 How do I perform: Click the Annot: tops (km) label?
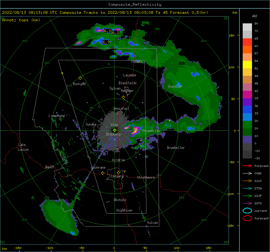(x=21, y=20)
